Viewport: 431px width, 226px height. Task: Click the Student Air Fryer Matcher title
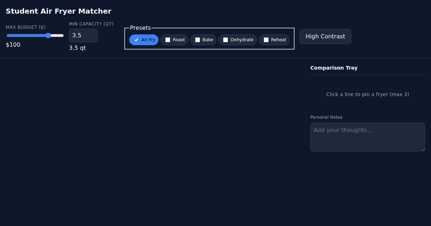(x=59, y=11)
